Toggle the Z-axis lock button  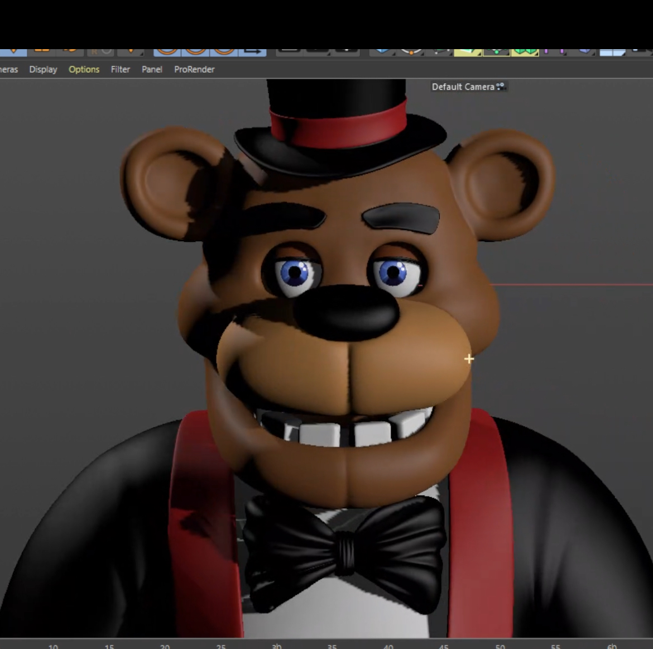(x=224, y=51)
